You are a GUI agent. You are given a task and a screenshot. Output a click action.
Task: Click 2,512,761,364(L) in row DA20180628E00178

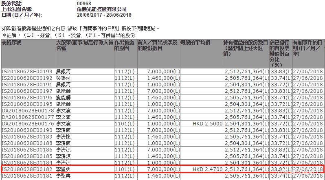[x=247, y=110]
